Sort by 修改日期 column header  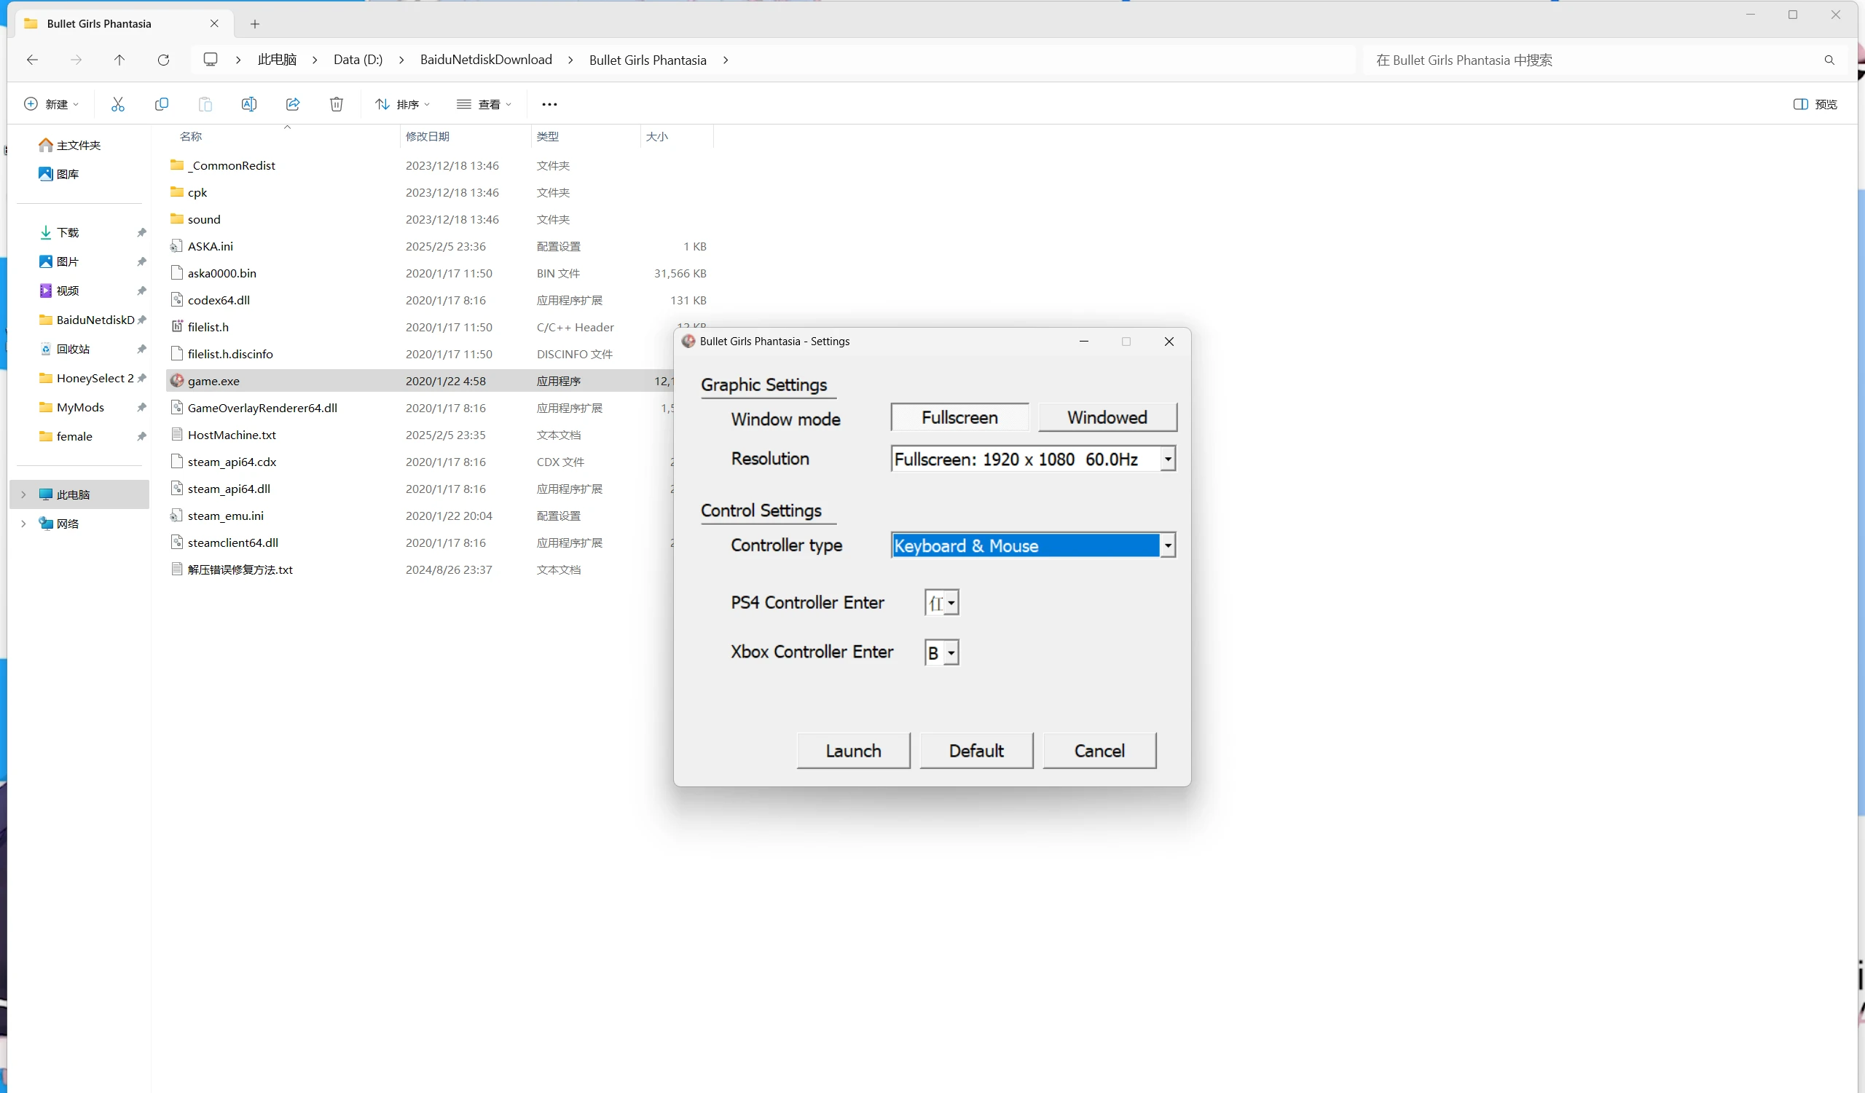(x=427, y=136)
